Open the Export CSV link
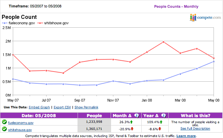This screenshot has width=223, height=138. (x=62, y=107)
